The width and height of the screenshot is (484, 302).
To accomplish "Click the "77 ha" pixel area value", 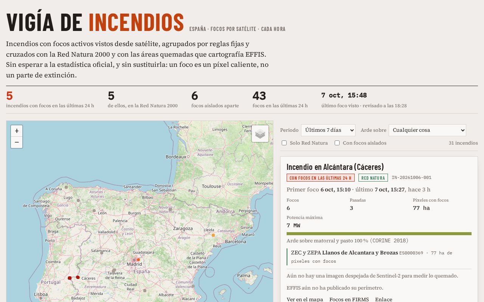I will (421, 208).
